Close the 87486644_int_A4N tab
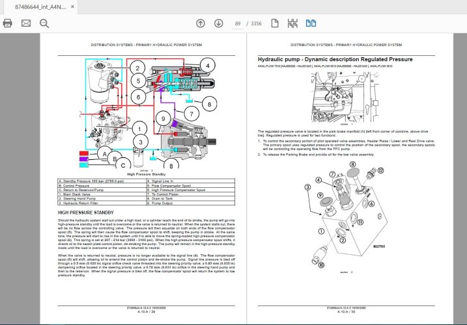The height and width of the screenshot is (325, 467). 72,6
